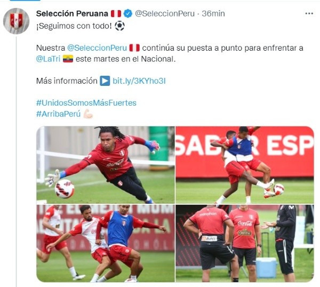Click the flexed bicep emoji
Viewport: 320px width, 287px height.
(x=88, y=114)
